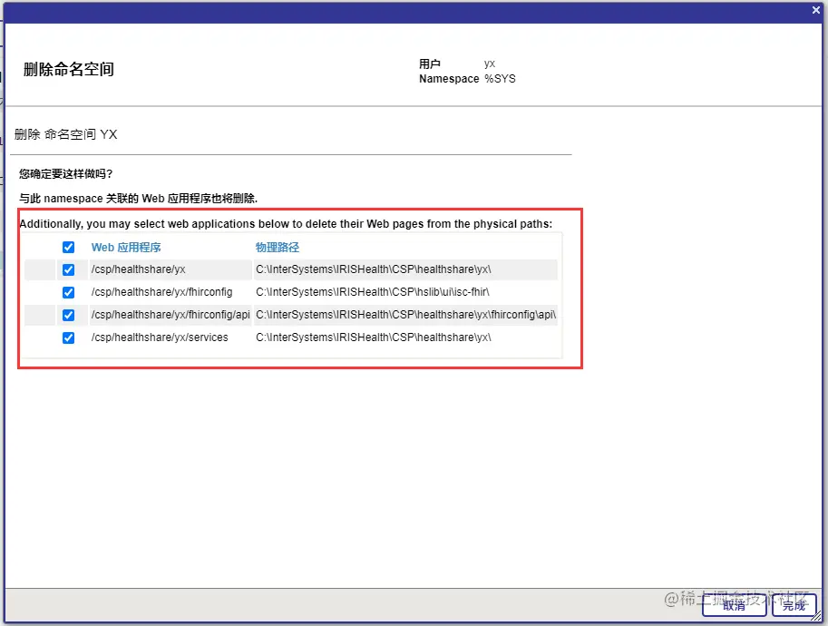Uncheck the /csp/healthshare/yx/fhirconfig checkbox
Viewport: 828px width, 626px height.
68,293
